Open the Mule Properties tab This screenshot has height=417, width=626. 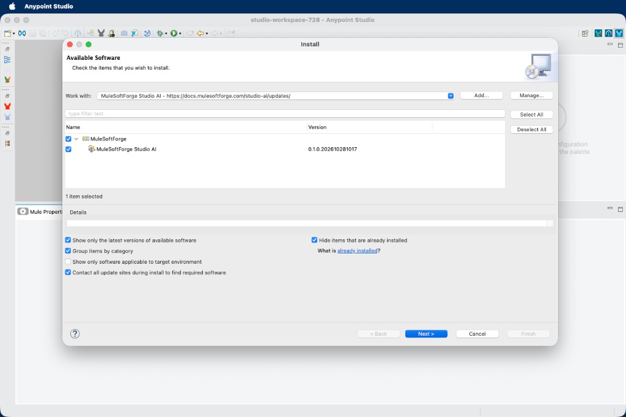coord(40,212)
